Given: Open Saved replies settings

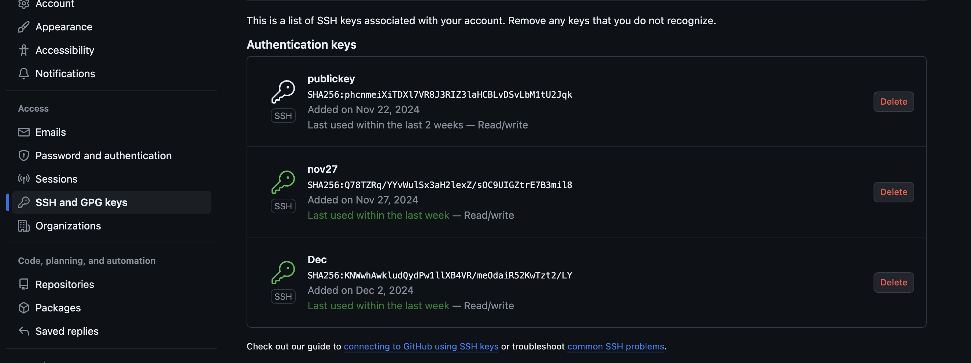Looking at the screenshot, I should [112, 331].
